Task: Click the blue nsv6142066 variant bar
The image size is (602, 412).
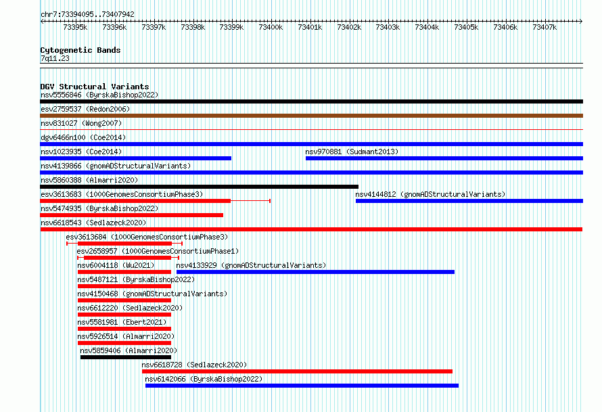Action: click(302, 386)
